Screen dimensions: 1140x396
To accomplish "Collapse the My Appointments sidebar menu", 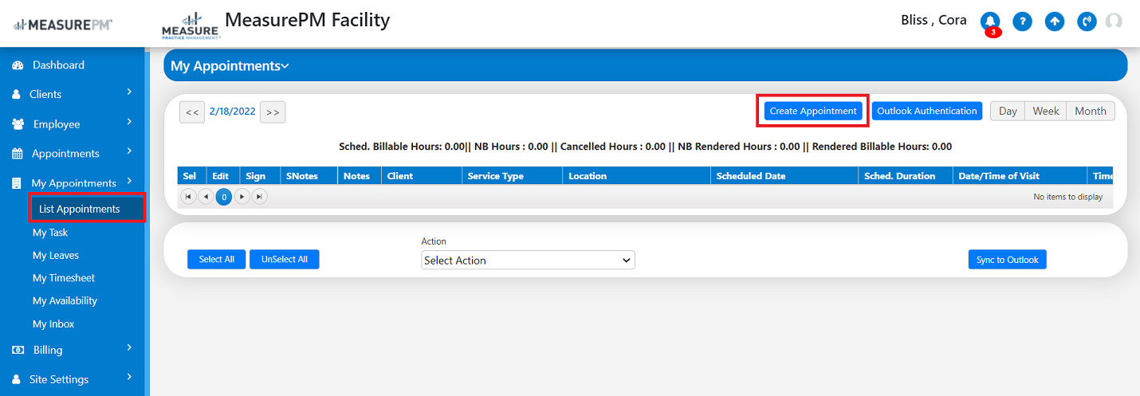I will point(129,181).
